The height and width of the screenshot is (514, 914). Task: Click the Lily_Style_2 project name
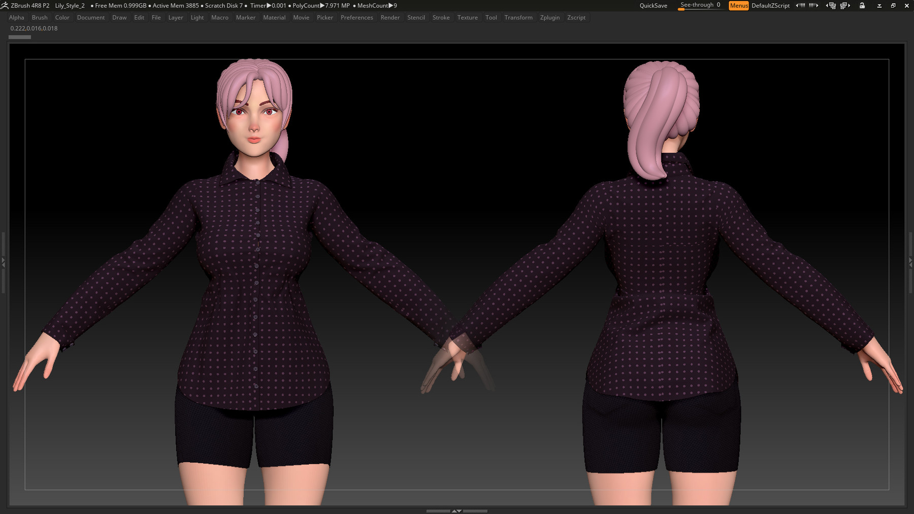(70, 6)
